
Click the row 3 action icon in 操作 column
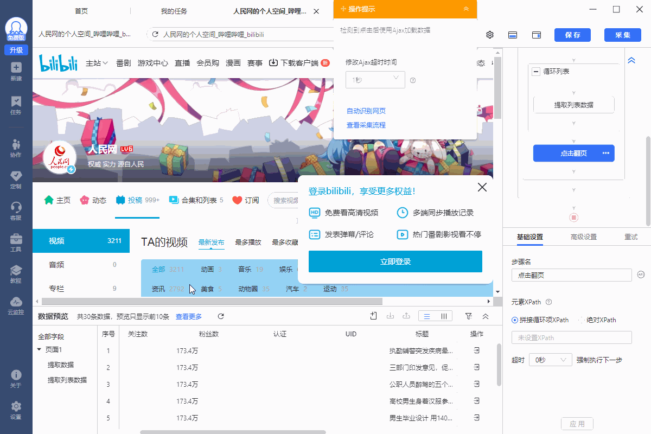click(476, 384)
